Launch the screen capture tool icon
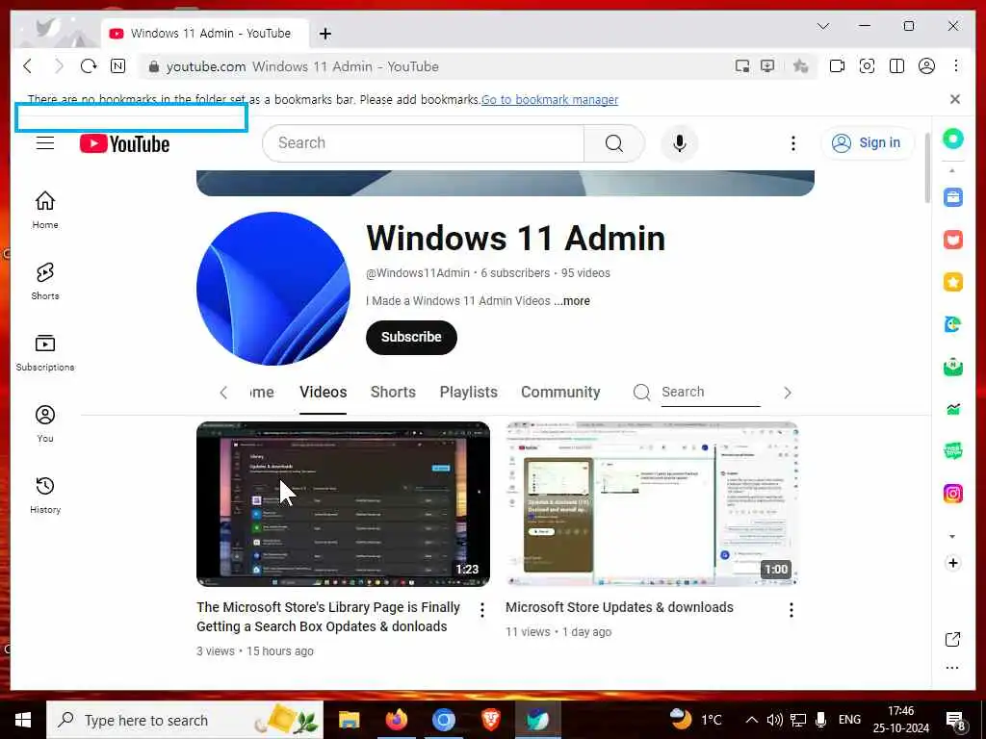 click(x=868, y=66)
